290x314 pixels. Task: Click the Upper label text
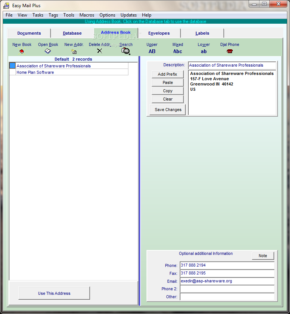(152, 44)
